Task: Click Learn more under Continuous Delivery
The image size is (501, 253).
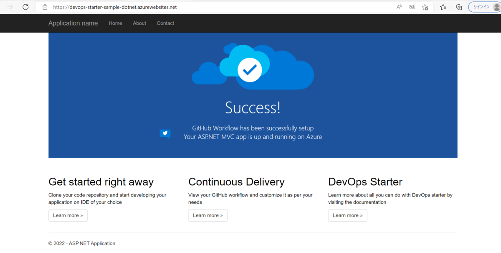Action: click(208, 215)
